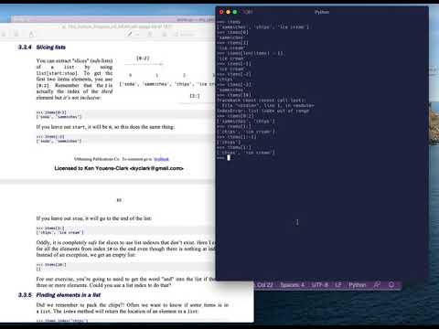Click the 'Python' title of the terminal window

(322, 12)
